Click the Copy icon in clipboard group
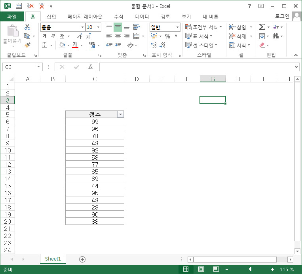The image size is (302, 274). [x=27, y=36]
